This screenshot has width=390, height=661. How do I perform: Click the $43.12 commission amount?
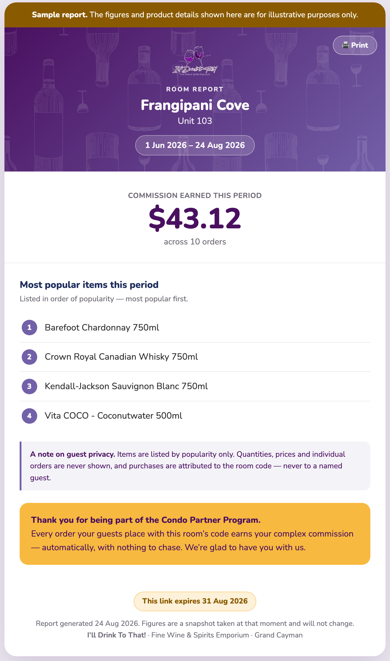[195, 219]
